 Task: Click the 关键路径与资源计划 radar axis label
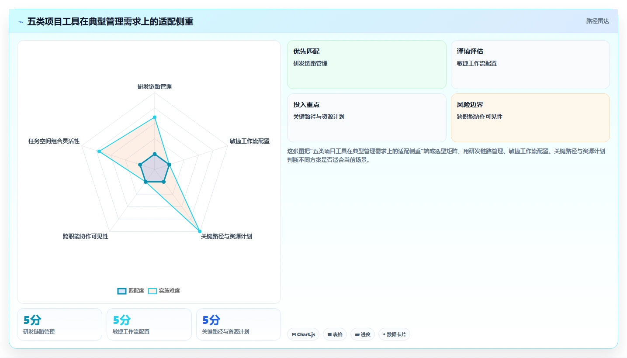pos(226,236)
